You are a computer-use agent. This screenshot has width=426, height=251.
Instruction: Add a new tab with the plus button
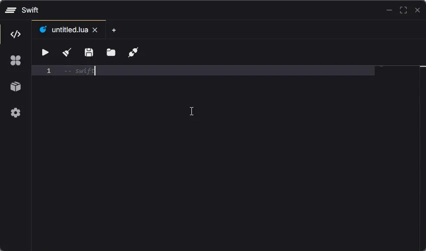point(114,30)
